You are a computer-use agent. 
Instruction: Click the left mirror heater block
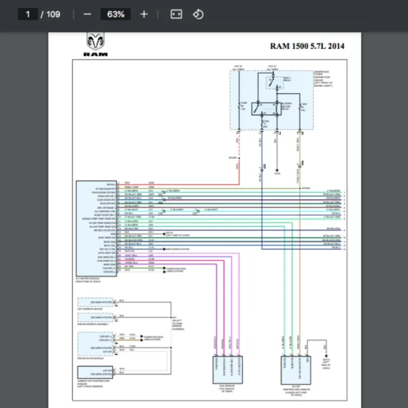click(95, 302)
